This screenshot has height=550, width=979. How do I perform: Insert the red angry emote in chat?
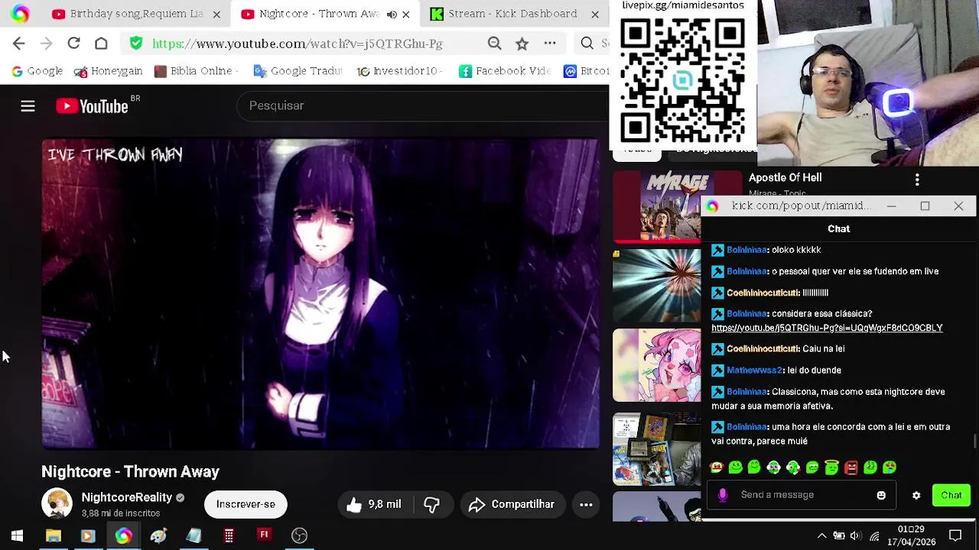(851, 467)
